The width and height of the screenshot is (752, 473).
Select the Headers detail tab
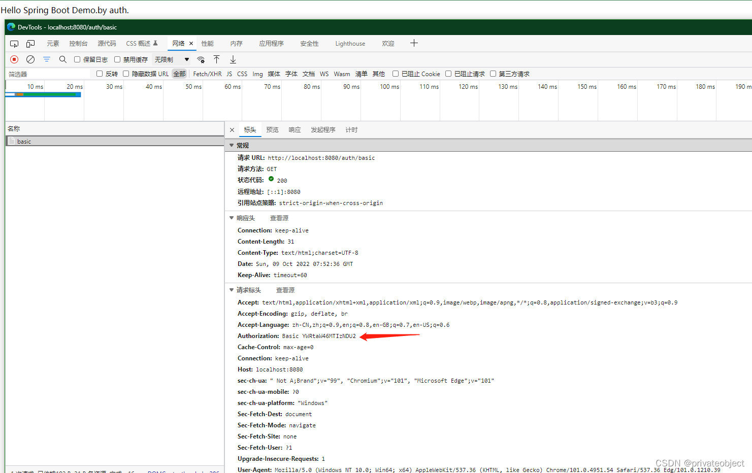click(x=250, y=130)
